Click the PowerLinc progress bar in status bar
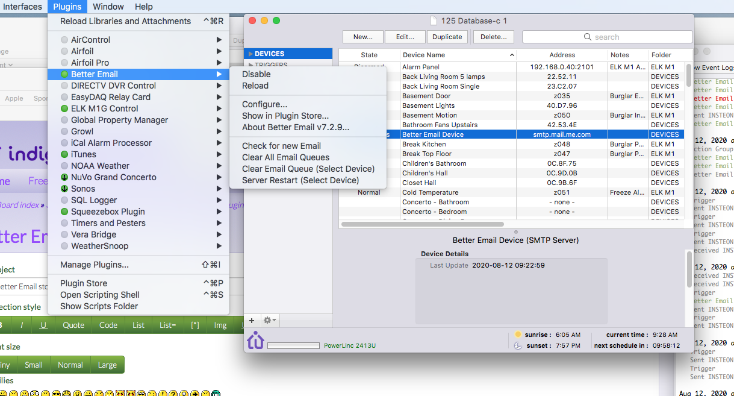The width and height of the screenshot is (734, 396). click(293, 345)
